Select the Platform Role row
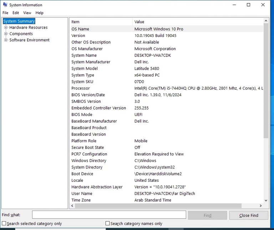This screenshot has height=230, width=274. click(167, 141)
